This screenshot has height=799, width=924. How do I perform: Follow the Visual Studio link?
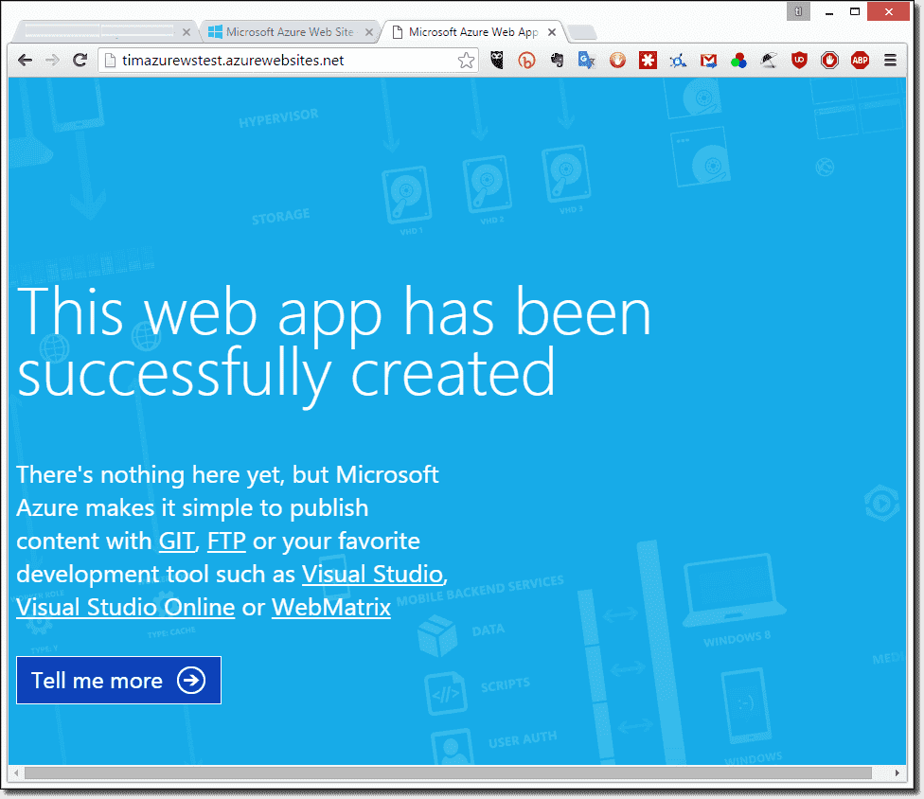click(x=372, y=575)
